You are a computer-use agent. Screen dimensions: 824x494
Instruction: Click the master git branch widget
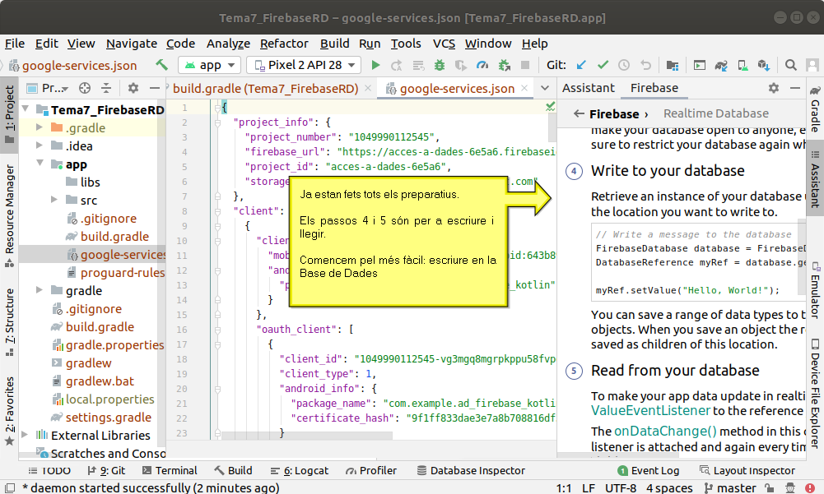(x=730, y=488)
